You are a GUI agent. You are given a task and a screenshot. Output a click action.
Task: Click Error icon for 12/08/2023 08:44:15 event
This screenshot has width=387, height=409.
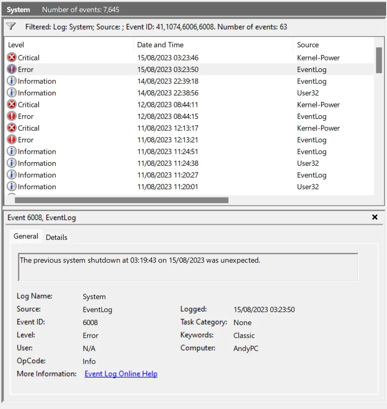12,116
